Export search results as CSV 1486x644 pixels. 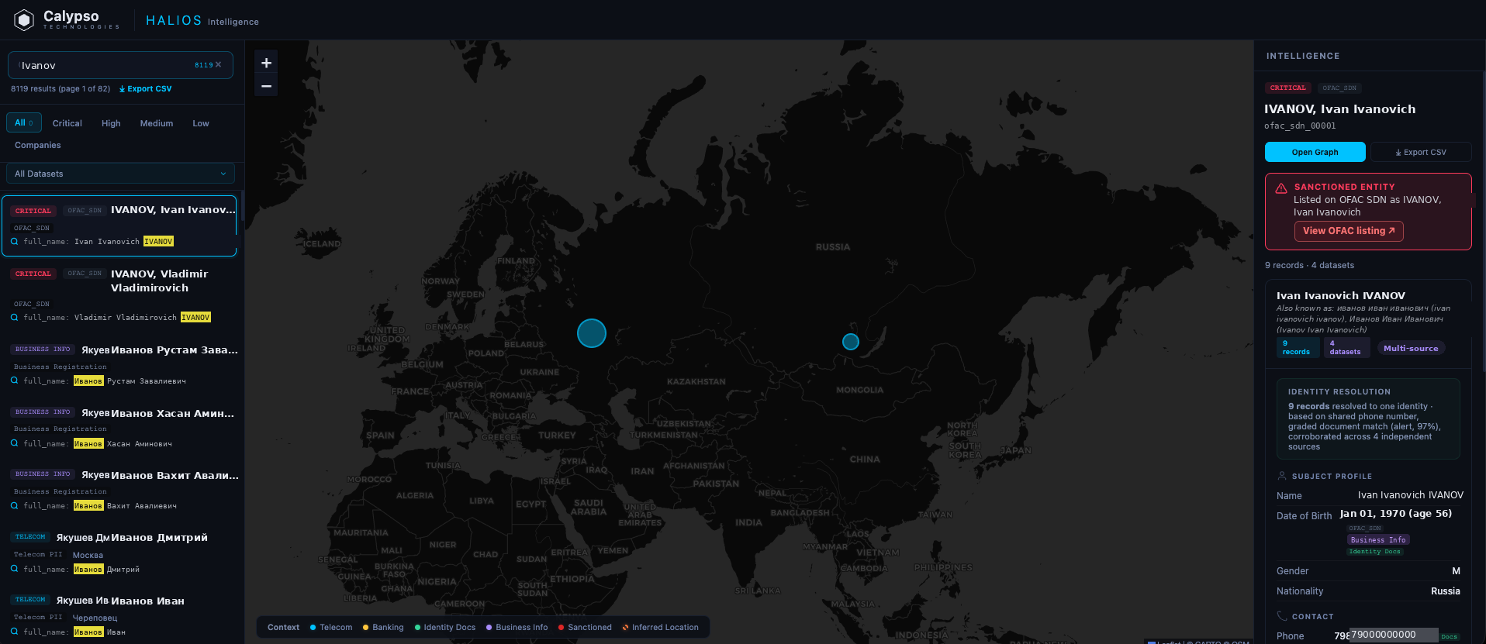point(145,88)
